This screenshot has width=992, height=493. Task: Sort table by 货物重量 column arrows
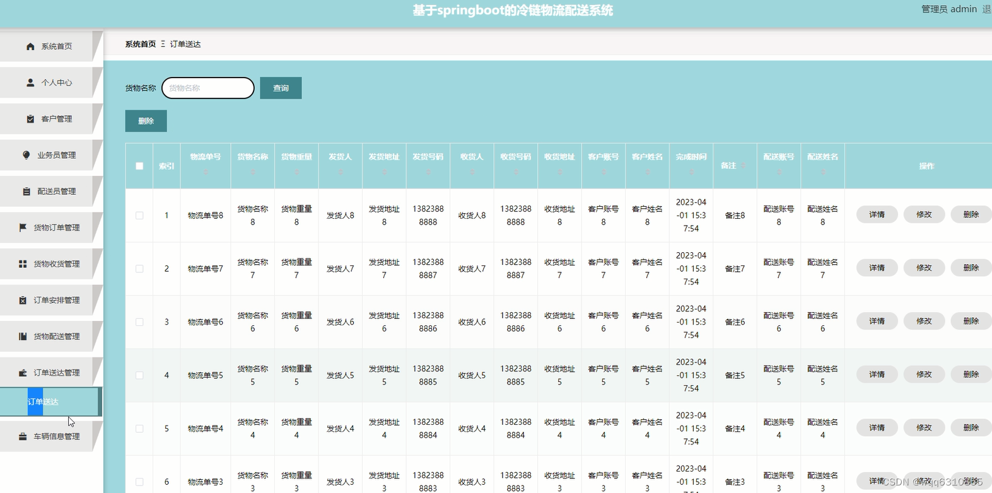(x=296, y=171)
